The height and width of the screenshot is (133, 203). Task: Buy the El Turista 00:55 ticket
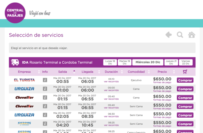[185, 80]
